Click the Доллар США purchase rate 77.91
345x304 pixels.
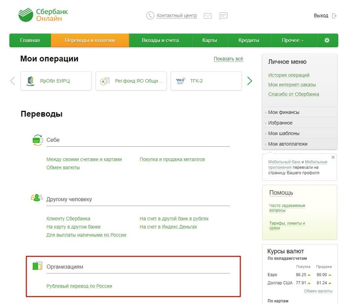point(301,283)
